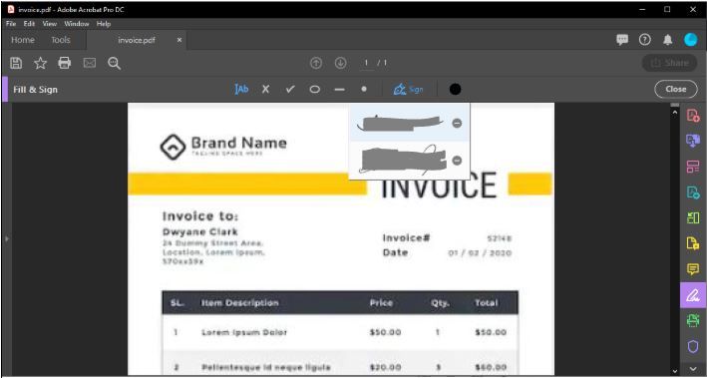Open the View menu

pyautogui.click(x=50, y=24)
